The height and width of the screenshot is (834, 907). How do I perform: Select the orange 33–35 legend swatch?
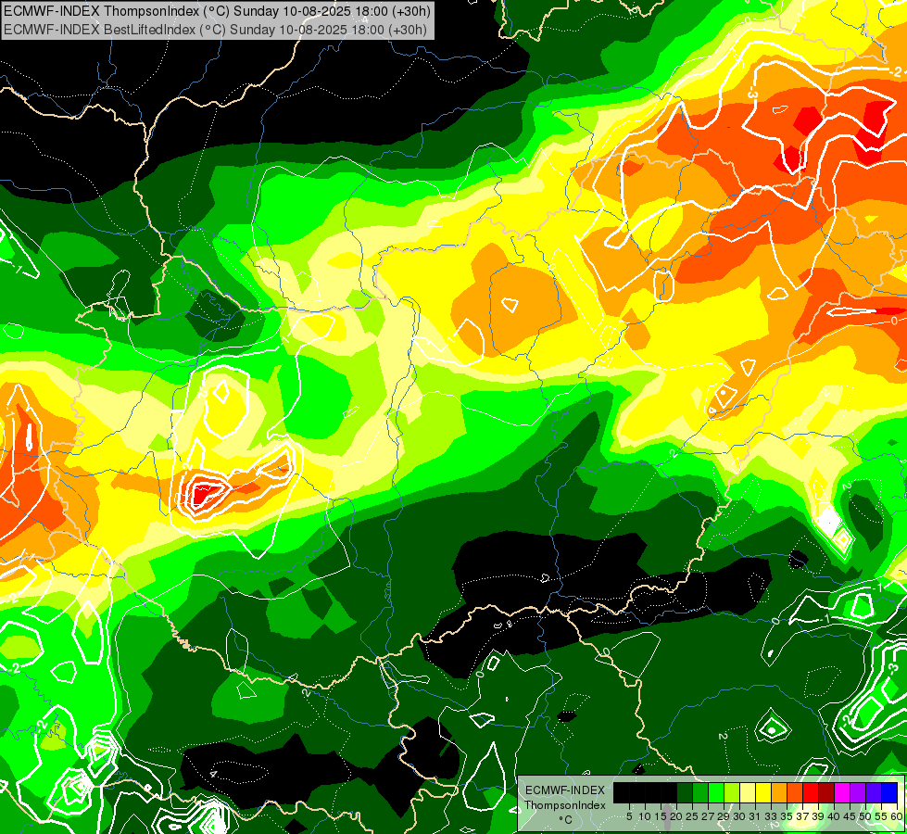pyautogui.click(x=779, y=792)
